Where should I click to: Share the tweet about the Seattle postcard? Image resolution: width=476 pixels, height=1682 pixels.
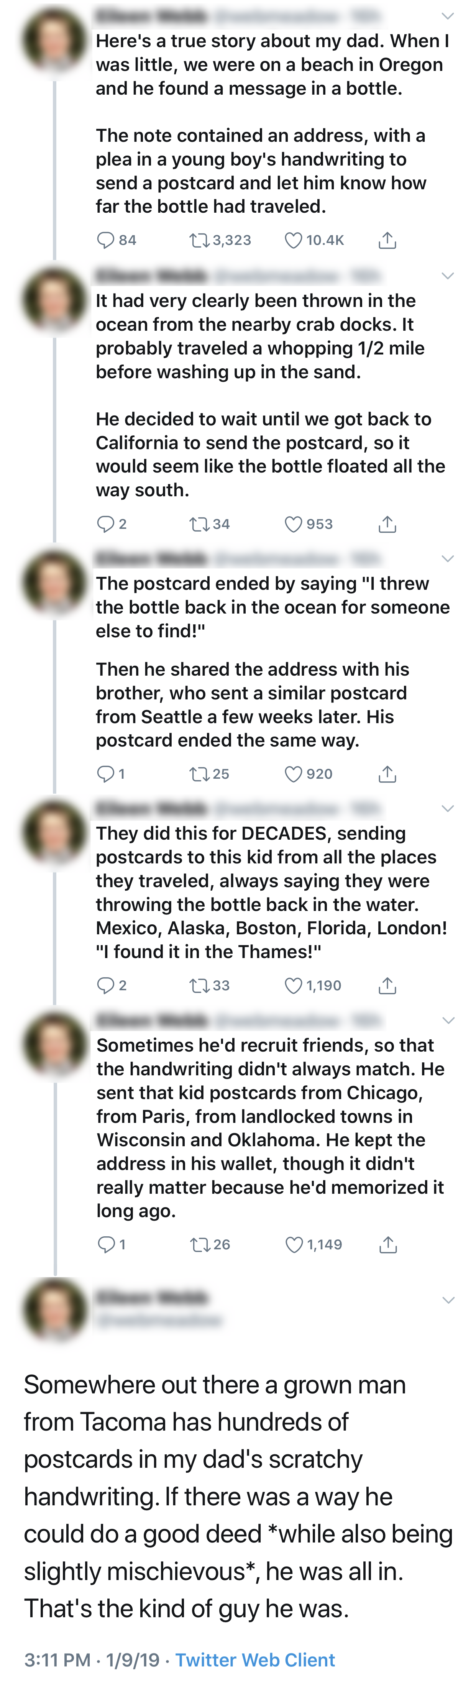click(x=387, y=775)
